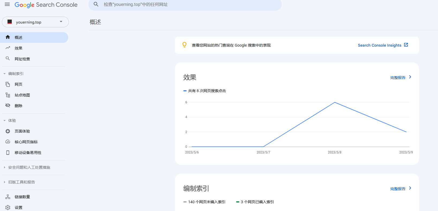The width and height of the screenshot is (438, 211).
Task: Click the 2023/5/9 chart axis date
Action: tap(406, 152)
